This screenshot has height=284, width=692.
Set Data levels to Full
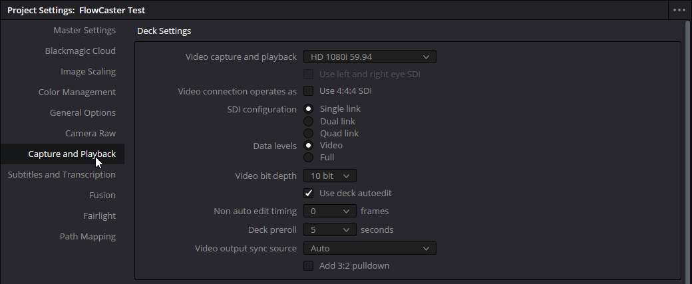click(309, 158)
